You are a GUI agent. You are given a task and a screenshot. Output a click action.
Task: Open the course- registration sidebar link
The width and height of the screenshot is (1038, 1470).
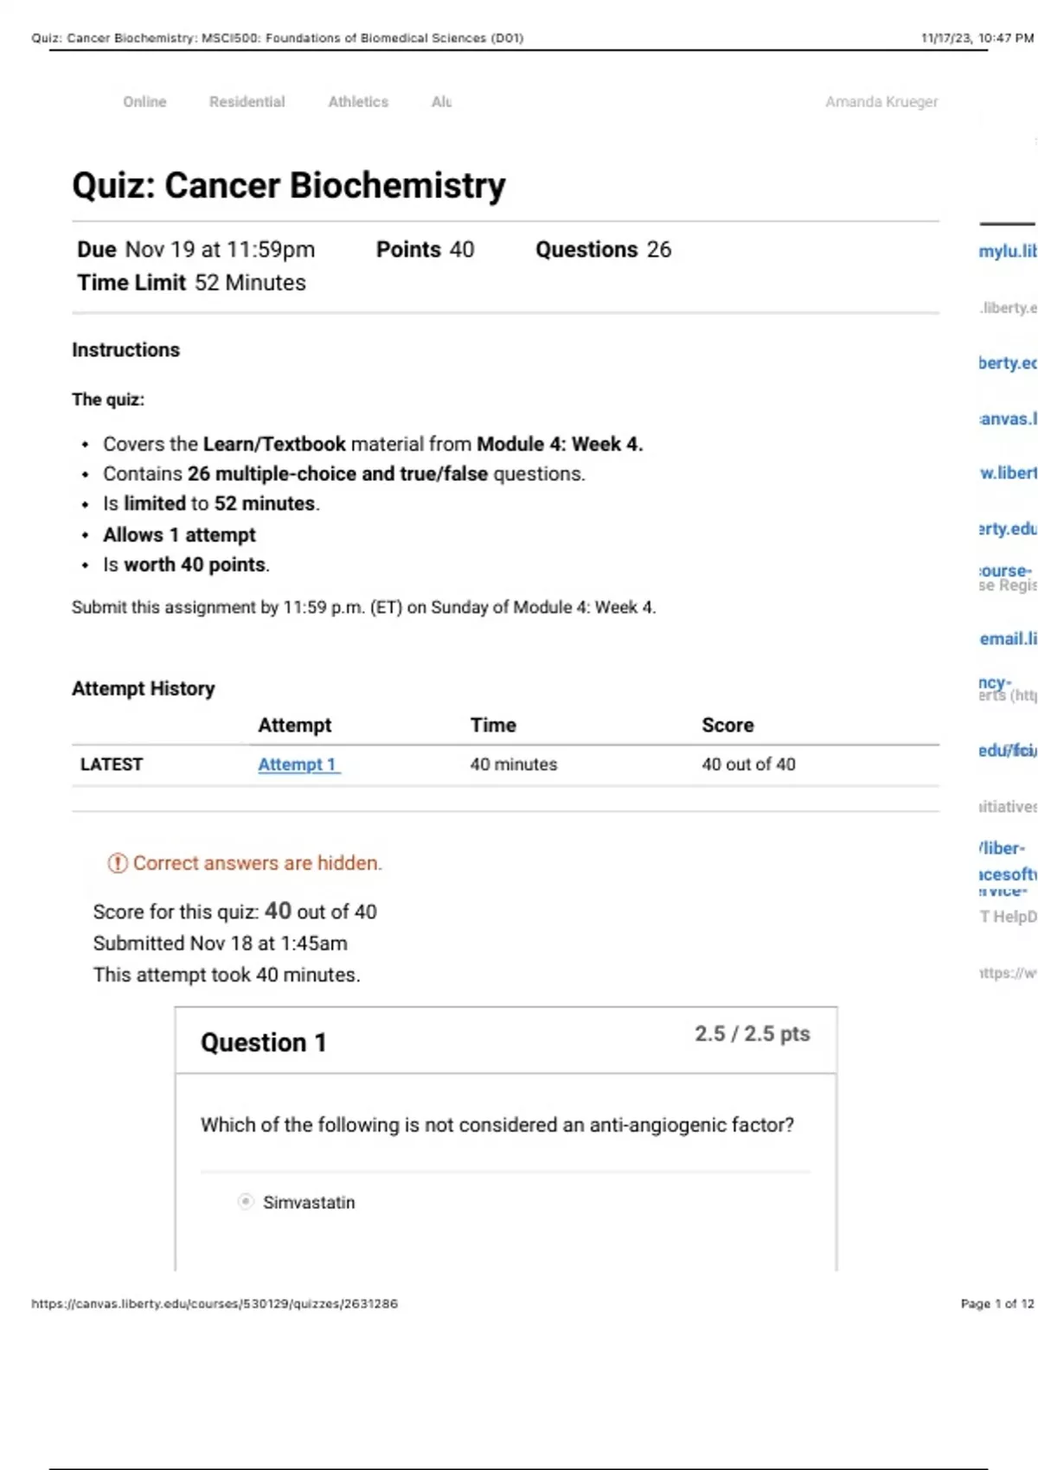[1005, 572]
